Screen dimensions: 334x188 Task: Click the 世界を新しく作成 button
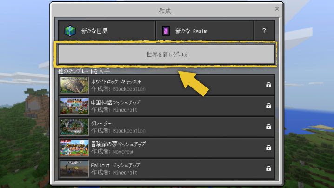pos(167,54)
